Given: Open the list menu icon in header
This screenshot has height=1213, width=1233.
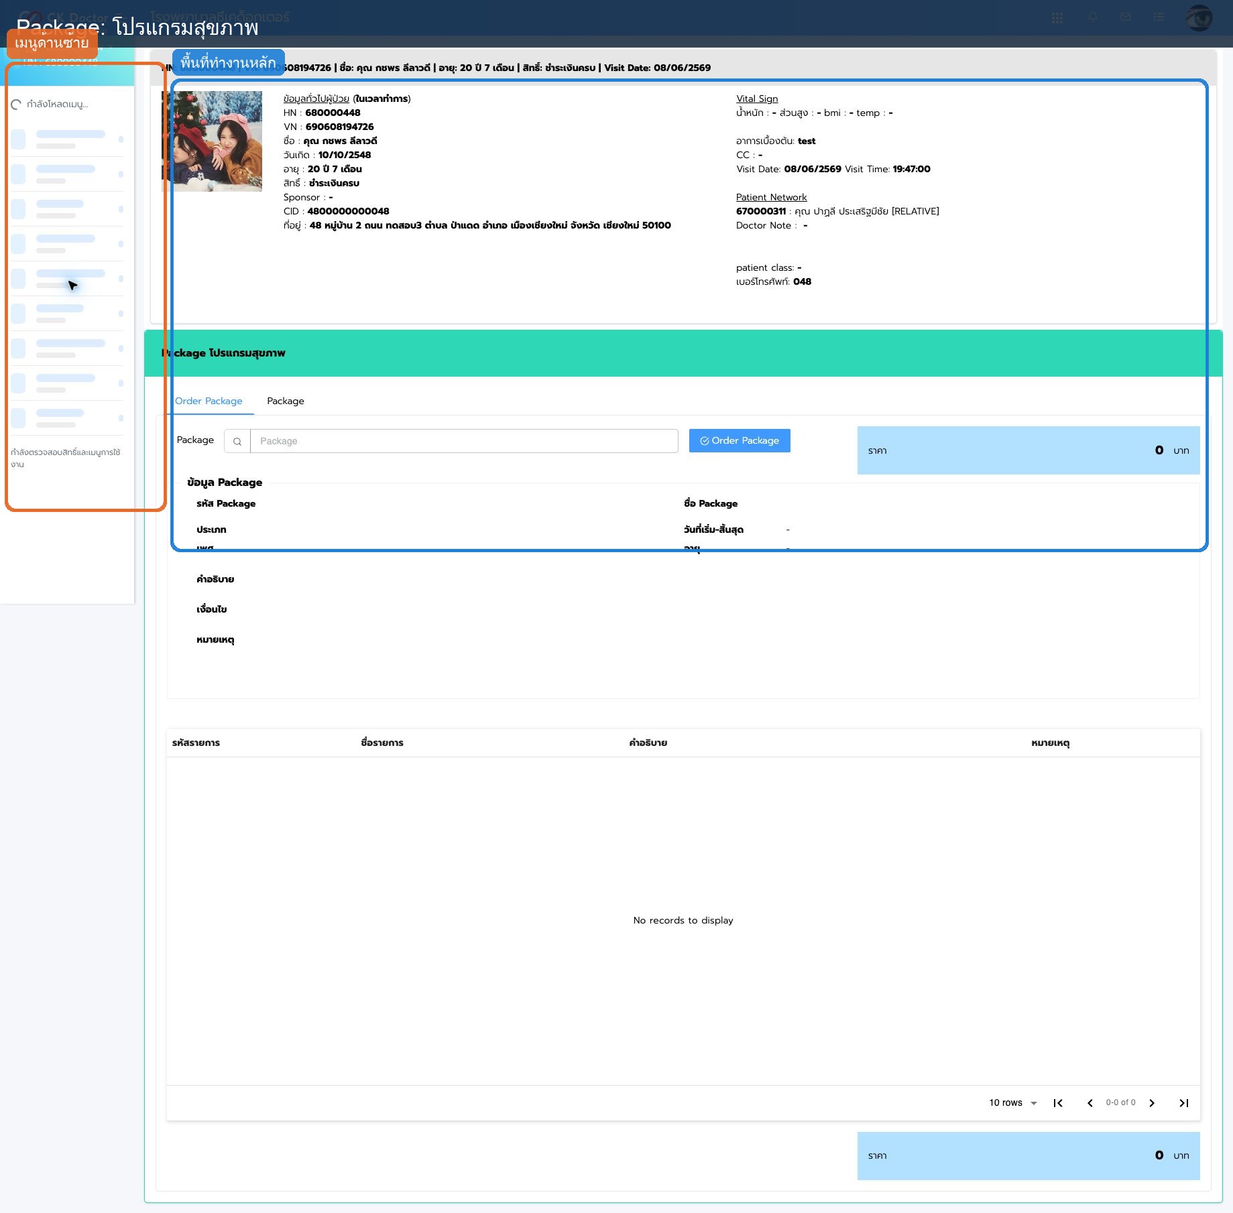Looking at the screenshot, I should [x=1159, y=17].
